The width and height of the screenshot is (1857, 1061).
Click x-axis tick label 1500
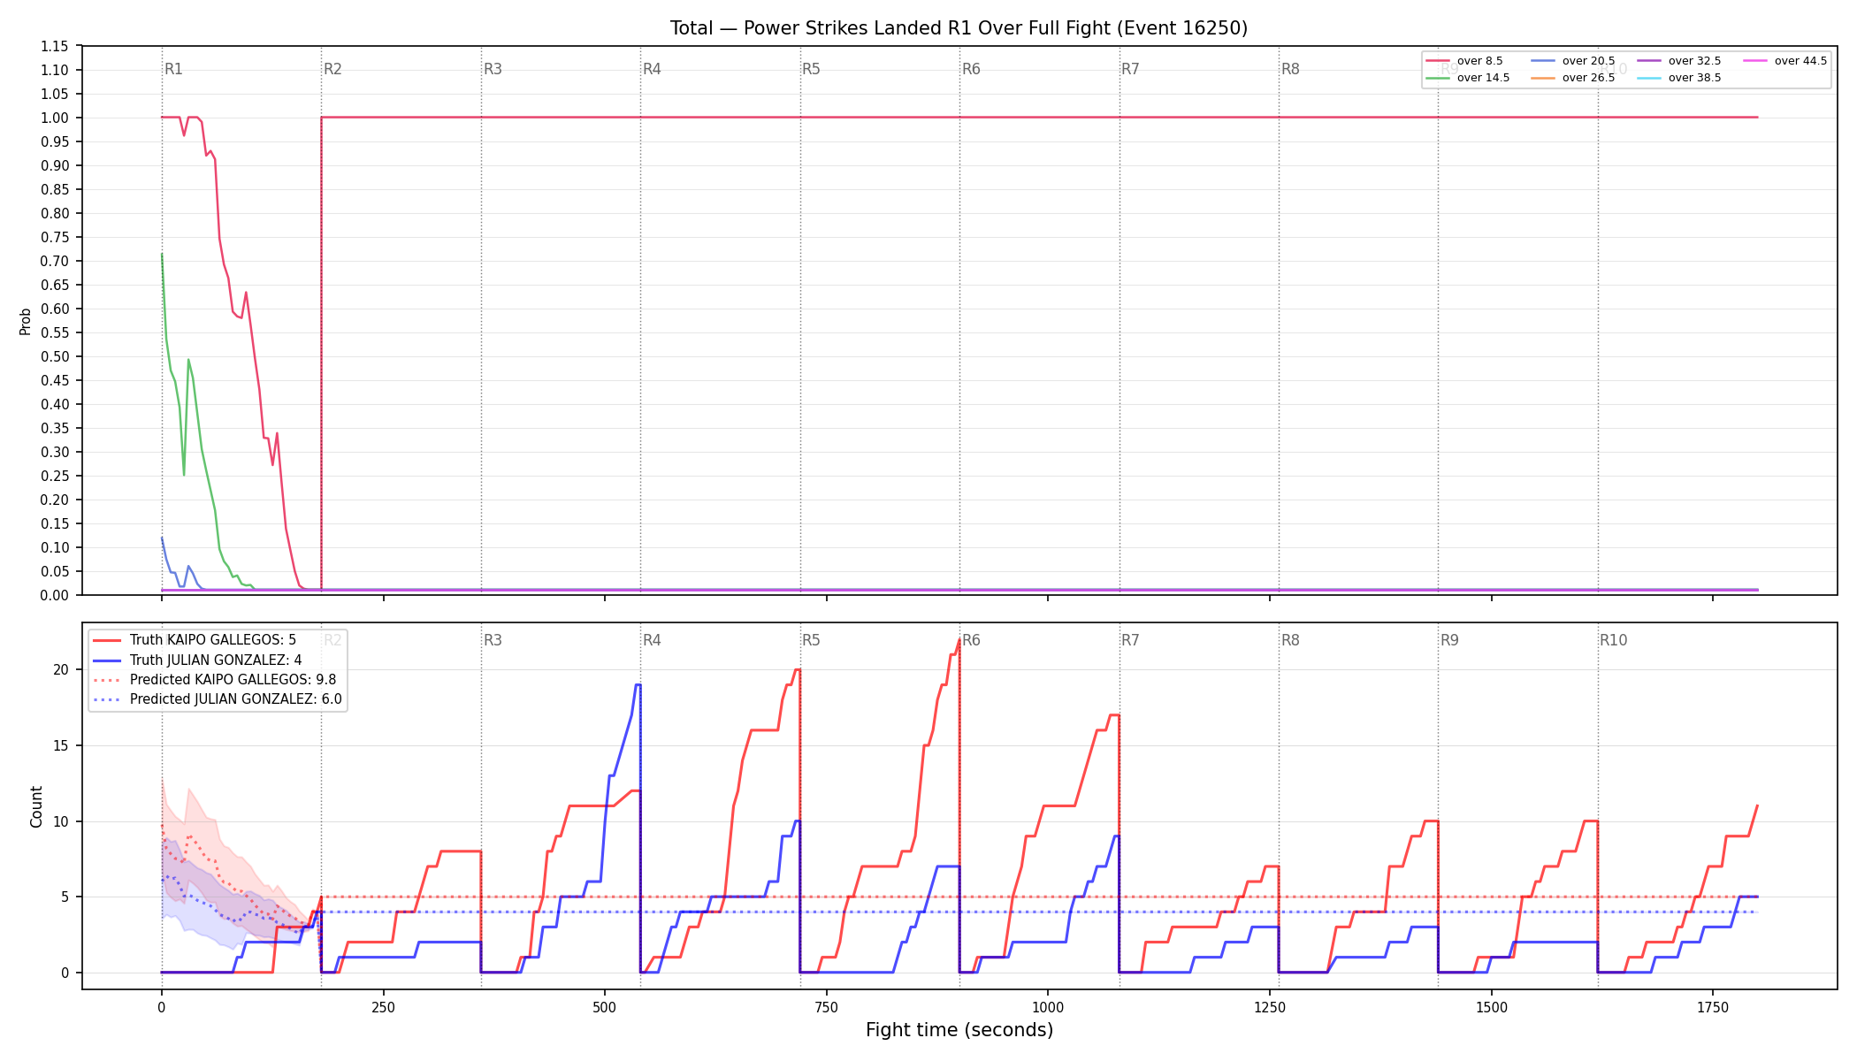click(x=1492, y=1007)
